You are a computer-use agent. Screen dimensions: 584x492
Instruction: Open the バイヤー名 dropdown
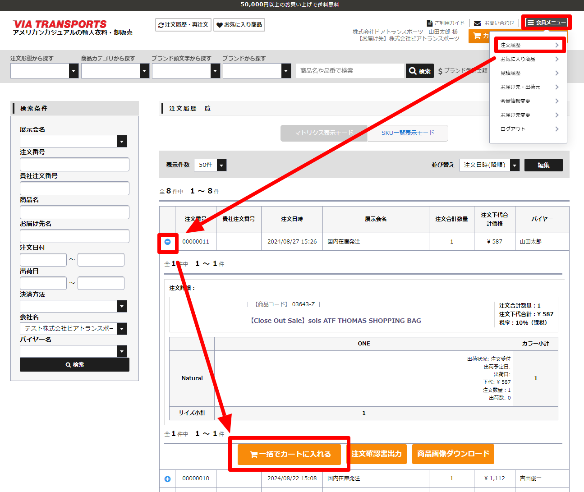pyautogui.click(x=74, y=351)
